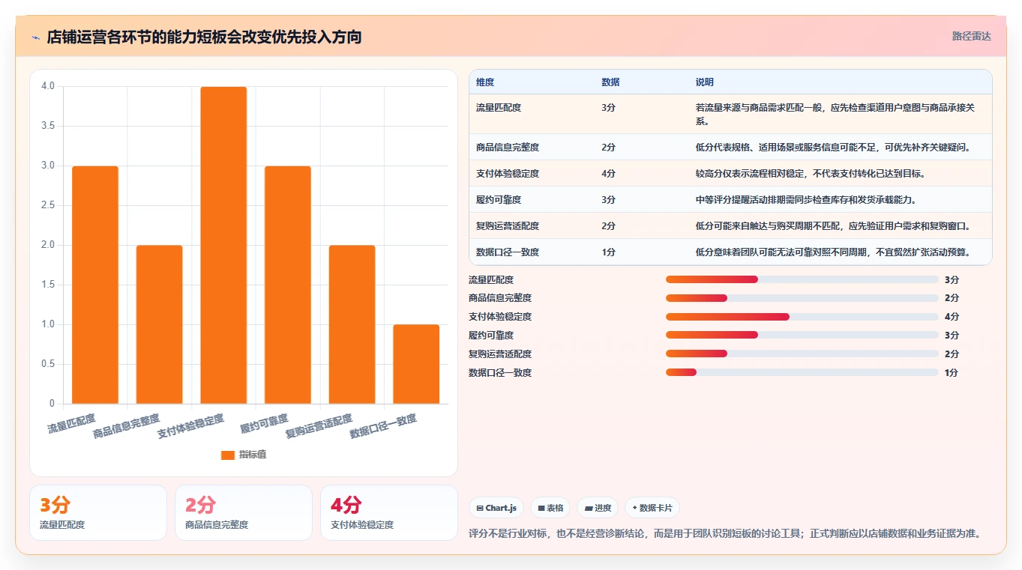Click the 流量匹配度 bar in the chart
This screenshot has width=1022, height=570.
point(95,285)
